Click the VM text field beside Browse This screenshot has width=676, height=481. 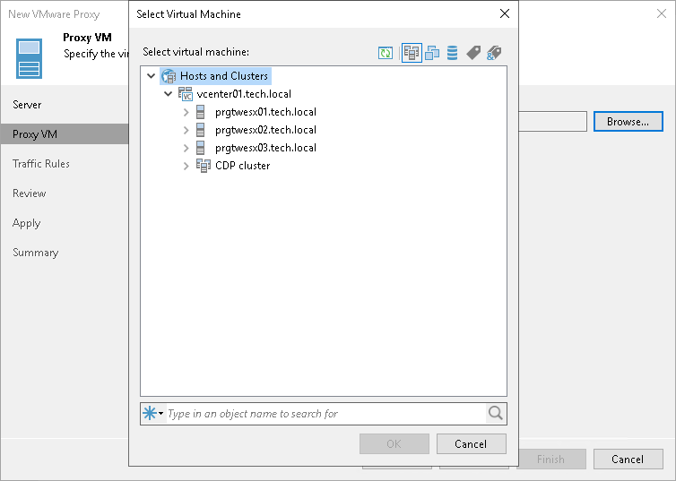[x=552, y=122]
